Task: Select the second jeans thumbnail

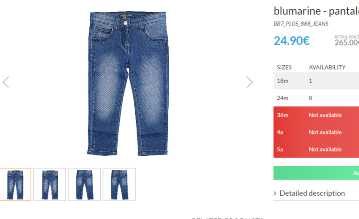Action: [49, 184]
